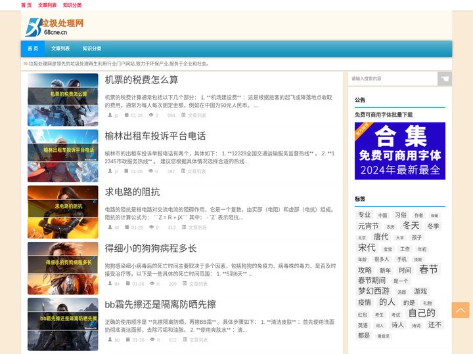Select the 新年 tag
The image size is (473, 354).
pos(385,270)
